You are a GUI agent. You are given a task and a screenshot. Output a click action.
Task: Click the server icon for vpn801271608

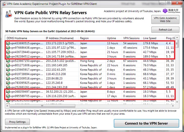8,65
